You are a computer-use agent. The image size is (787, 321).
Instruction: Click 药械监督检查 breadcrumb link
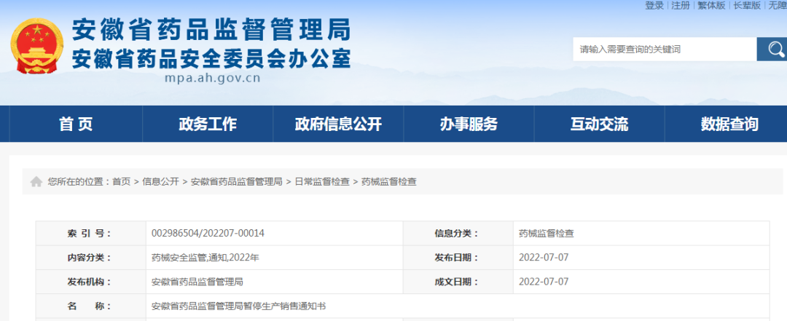click(389, 181)
